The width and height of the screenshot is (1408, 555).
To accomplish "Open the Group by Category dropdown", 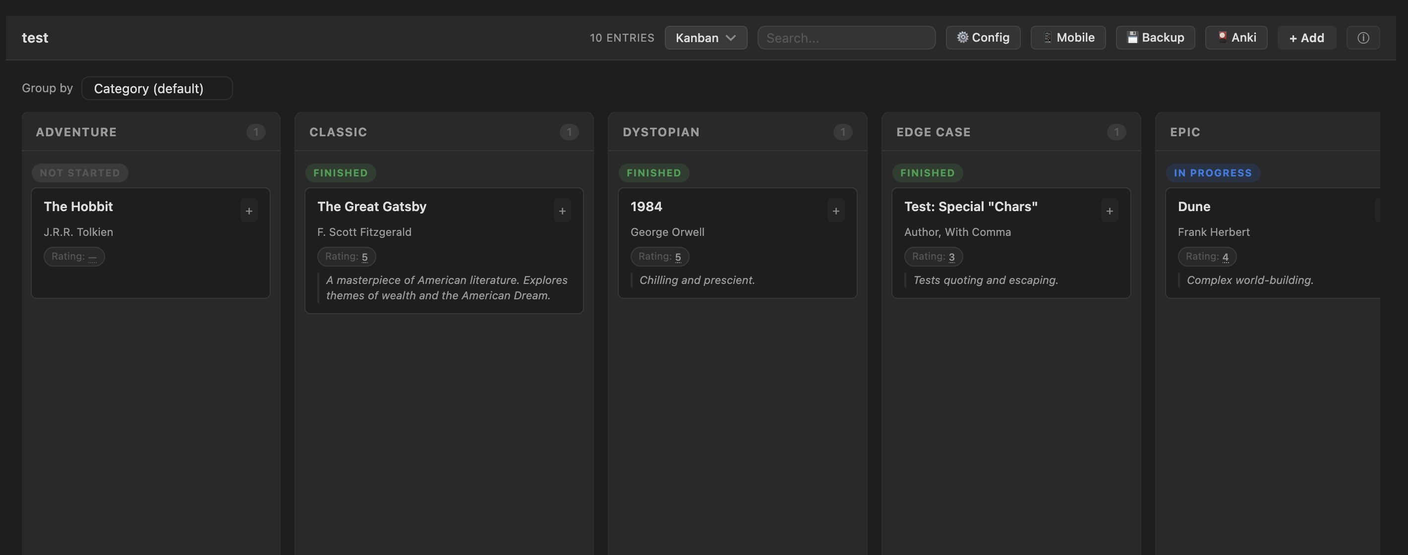I will tap(157, 89).
